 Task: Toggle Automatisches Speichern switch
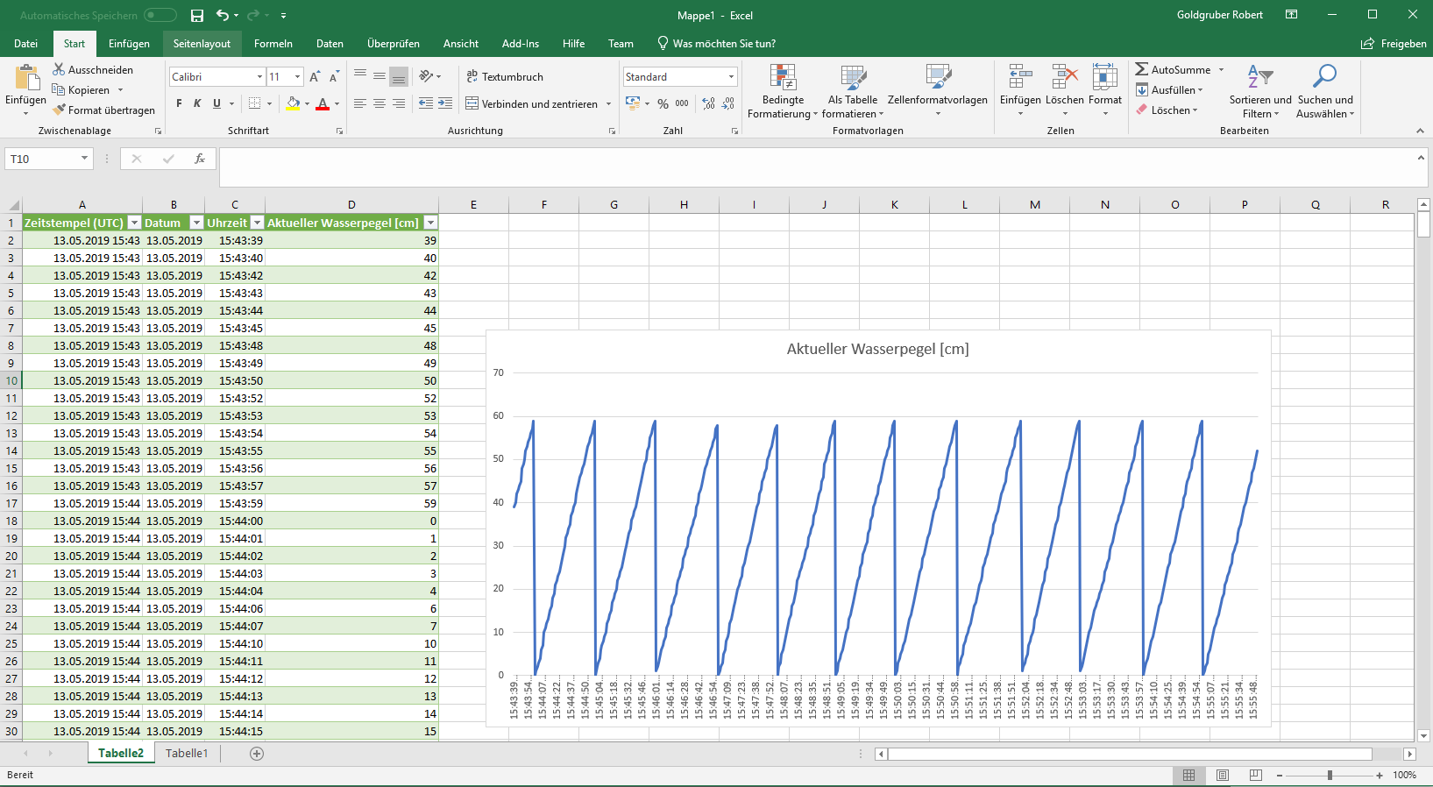coord(160,15)
